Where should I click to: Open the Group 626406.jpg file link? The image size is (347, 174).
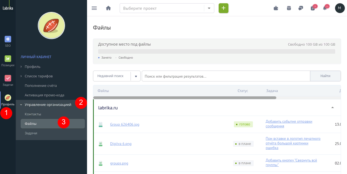[x=125, y=124]
